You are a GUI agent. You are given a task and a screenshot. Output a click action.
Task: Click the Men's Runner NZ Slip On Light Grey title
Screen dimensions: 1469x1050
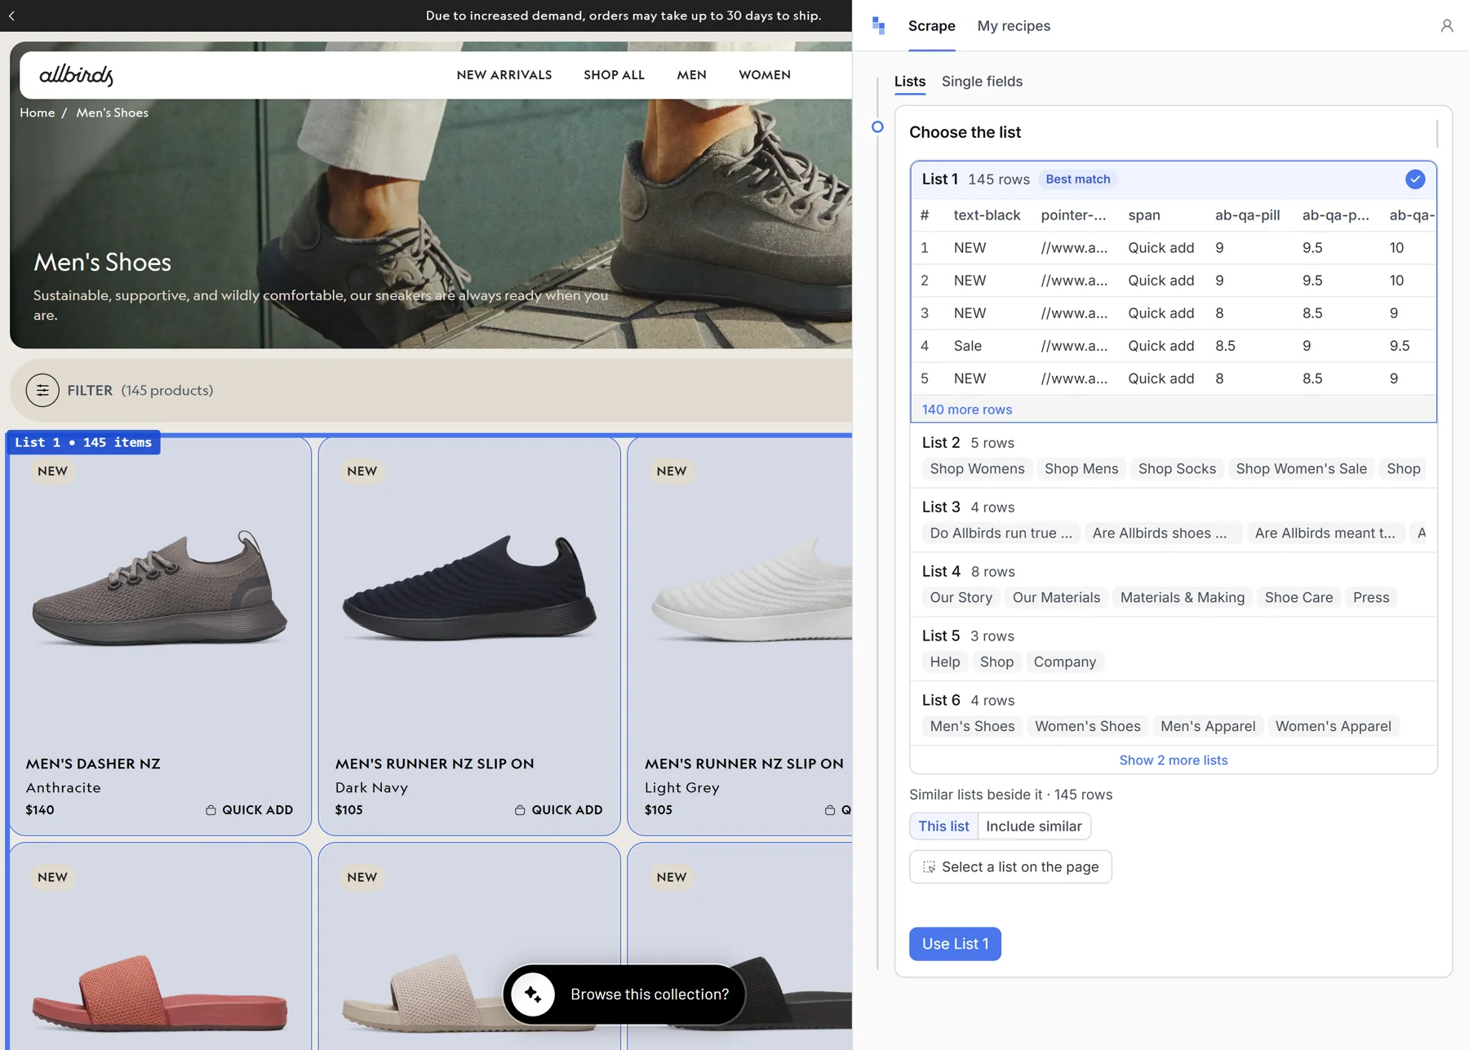coord(743,764)
